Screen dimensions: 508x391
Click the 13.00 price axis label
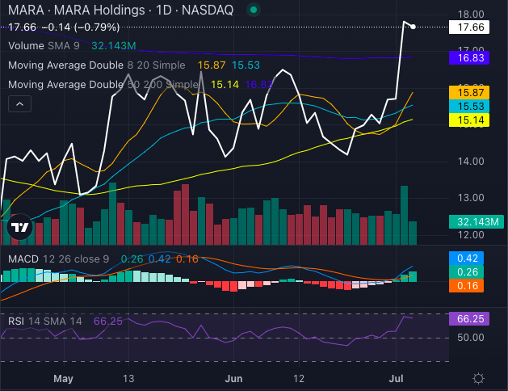471,198
